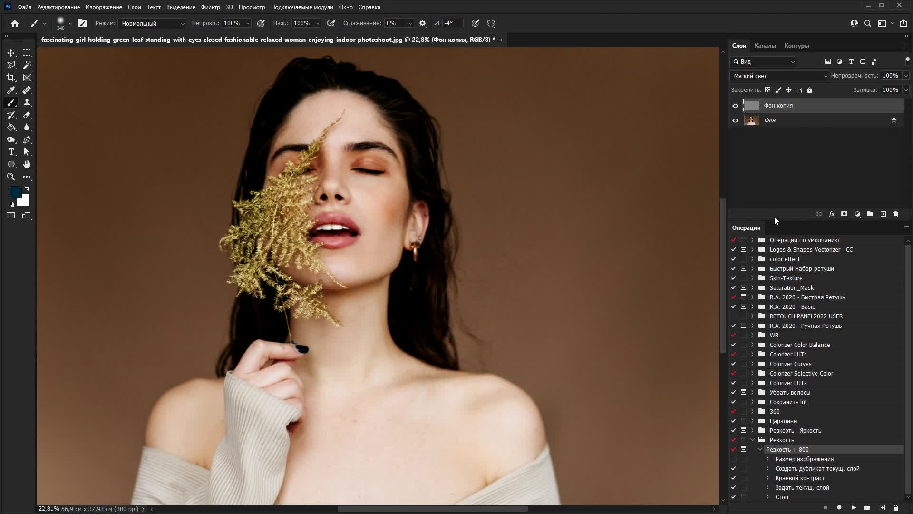Select the Hand tool
The image size is (913, 514).
pyautogui.click(x=27, y=164)
